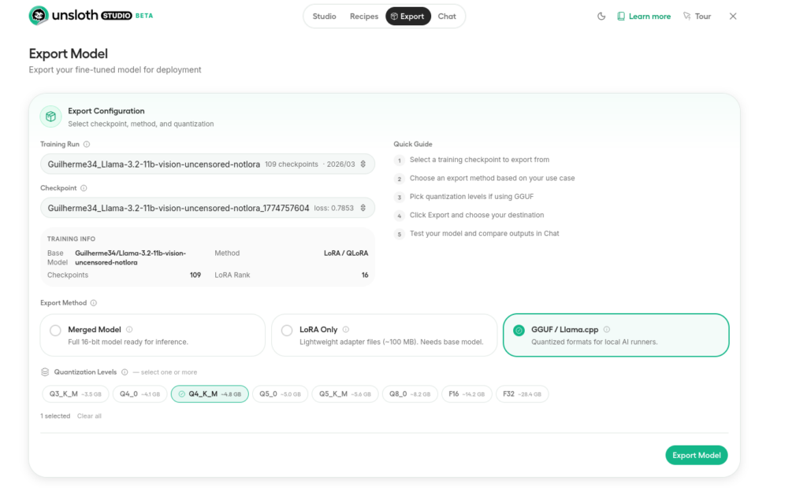Click the Unsloth sloth logo icon
807x488 pixels.
click(38, 16)
